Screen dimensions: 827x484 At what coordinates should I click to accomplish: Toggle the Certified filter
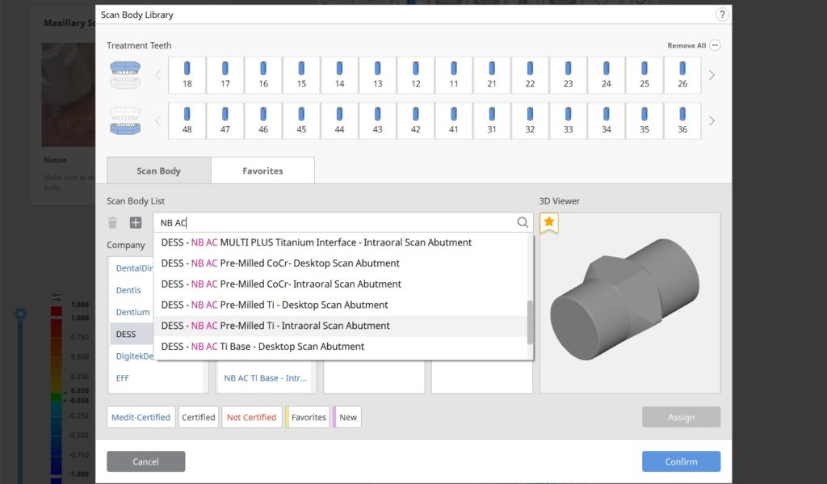coord(199,417)
